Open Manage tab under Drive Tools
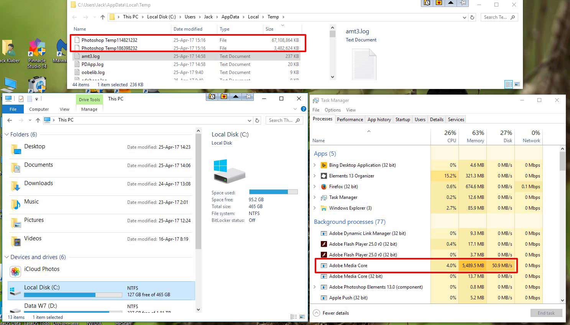Screen dimensions: 570x325 pyautogui.click(x=89, y=109)
